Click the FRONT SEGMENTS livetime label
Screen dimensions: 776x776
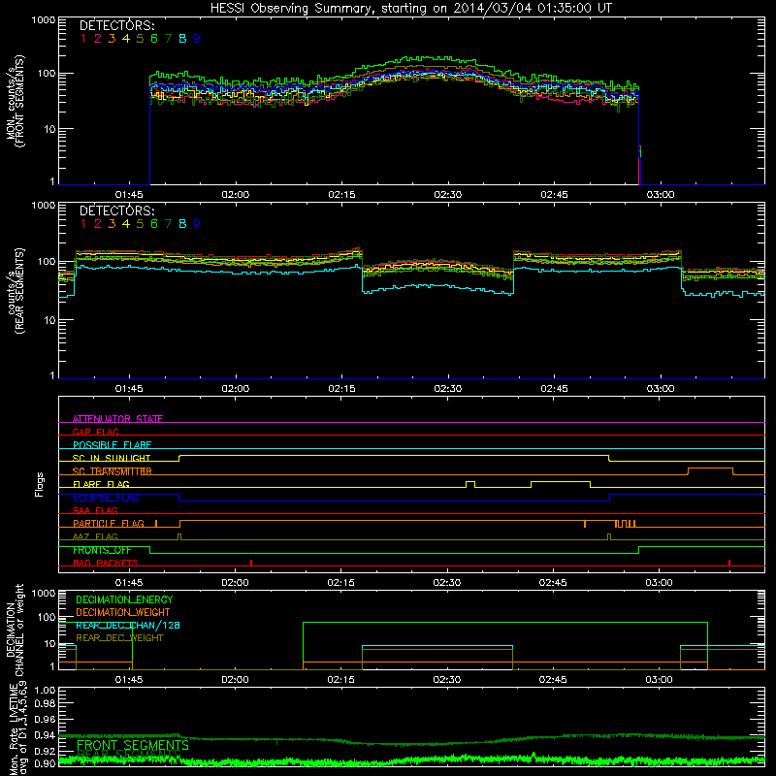[x=133, y=745]
